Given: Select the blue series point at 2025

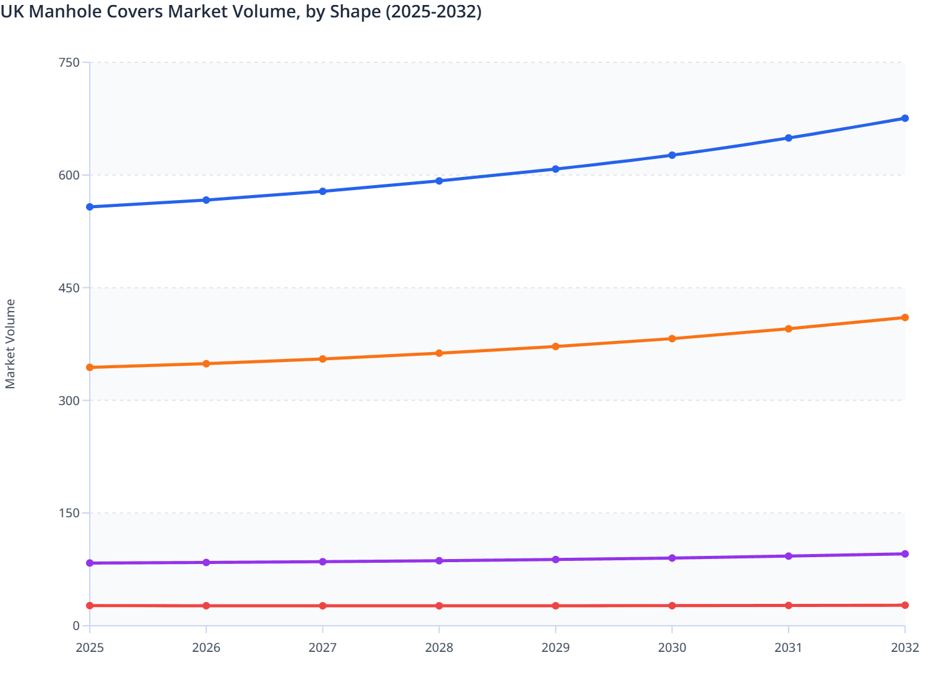Looking at the screenshot, I should (90, 207).
